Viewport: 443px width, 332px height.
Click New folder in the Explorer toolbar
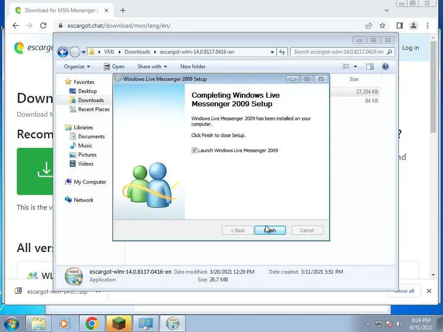(x=193, y=67)
